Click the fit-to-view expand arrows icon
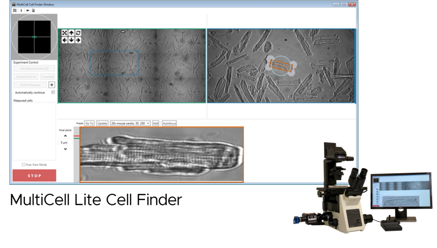Screen dimensions: 437x248 pyautogui.click(x=64, y=33)
